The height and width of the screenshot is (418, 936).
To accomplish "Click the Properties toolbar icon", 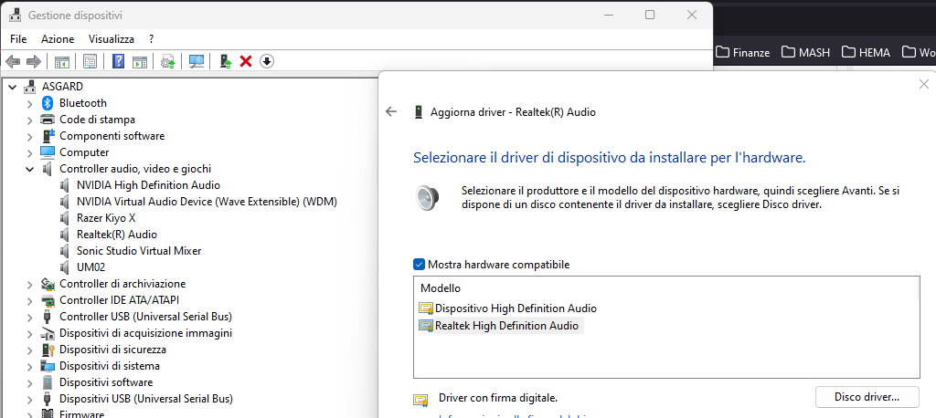I will 90,61.
